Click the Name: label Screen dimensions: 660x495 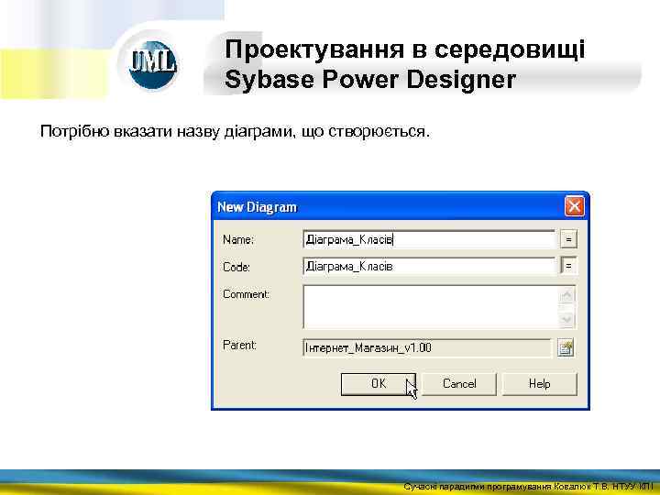tap(238, 239)
